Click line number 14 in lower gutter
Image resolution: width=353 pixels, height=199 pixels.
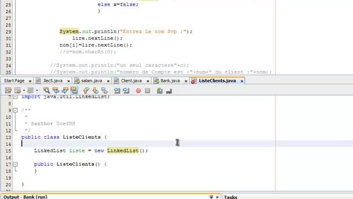[8, 144]
